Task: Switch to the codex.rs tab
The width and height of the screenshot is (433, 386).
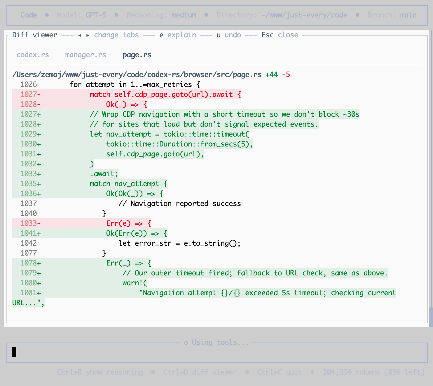Action: 33,55
